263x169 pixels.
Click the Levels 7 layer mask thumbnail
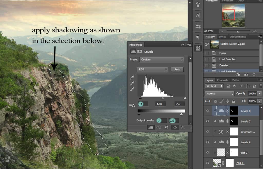(x=234, y=121)
